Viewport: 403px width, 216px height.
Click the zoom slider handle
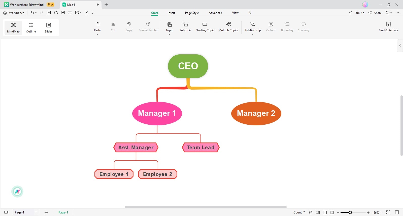350,212
